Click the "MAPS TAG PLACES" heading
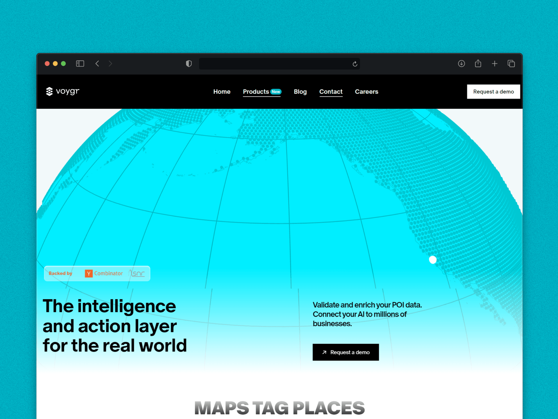This screenshot has height=419, width=558. point(279,408)
